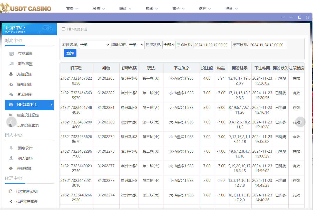
Task: Select the 資金記錄 funds record icon
Action: [x=11, y=94]
